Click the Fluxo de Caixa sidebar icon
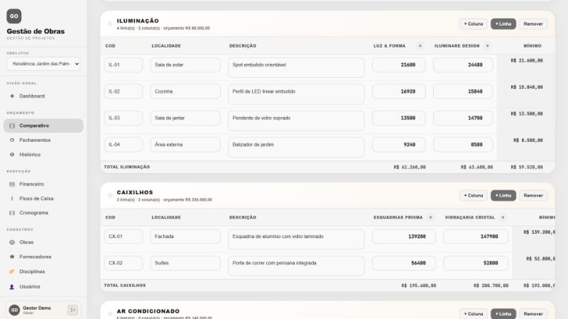Screen dimensions: 568x319 click(12, 198)
